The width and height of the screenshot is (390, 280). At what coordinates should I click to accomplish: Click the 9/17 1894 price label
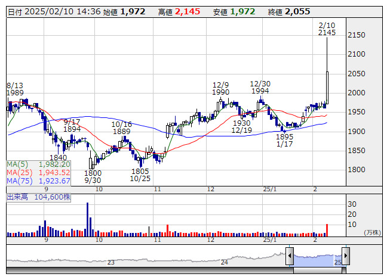click(x=72, y=126)
